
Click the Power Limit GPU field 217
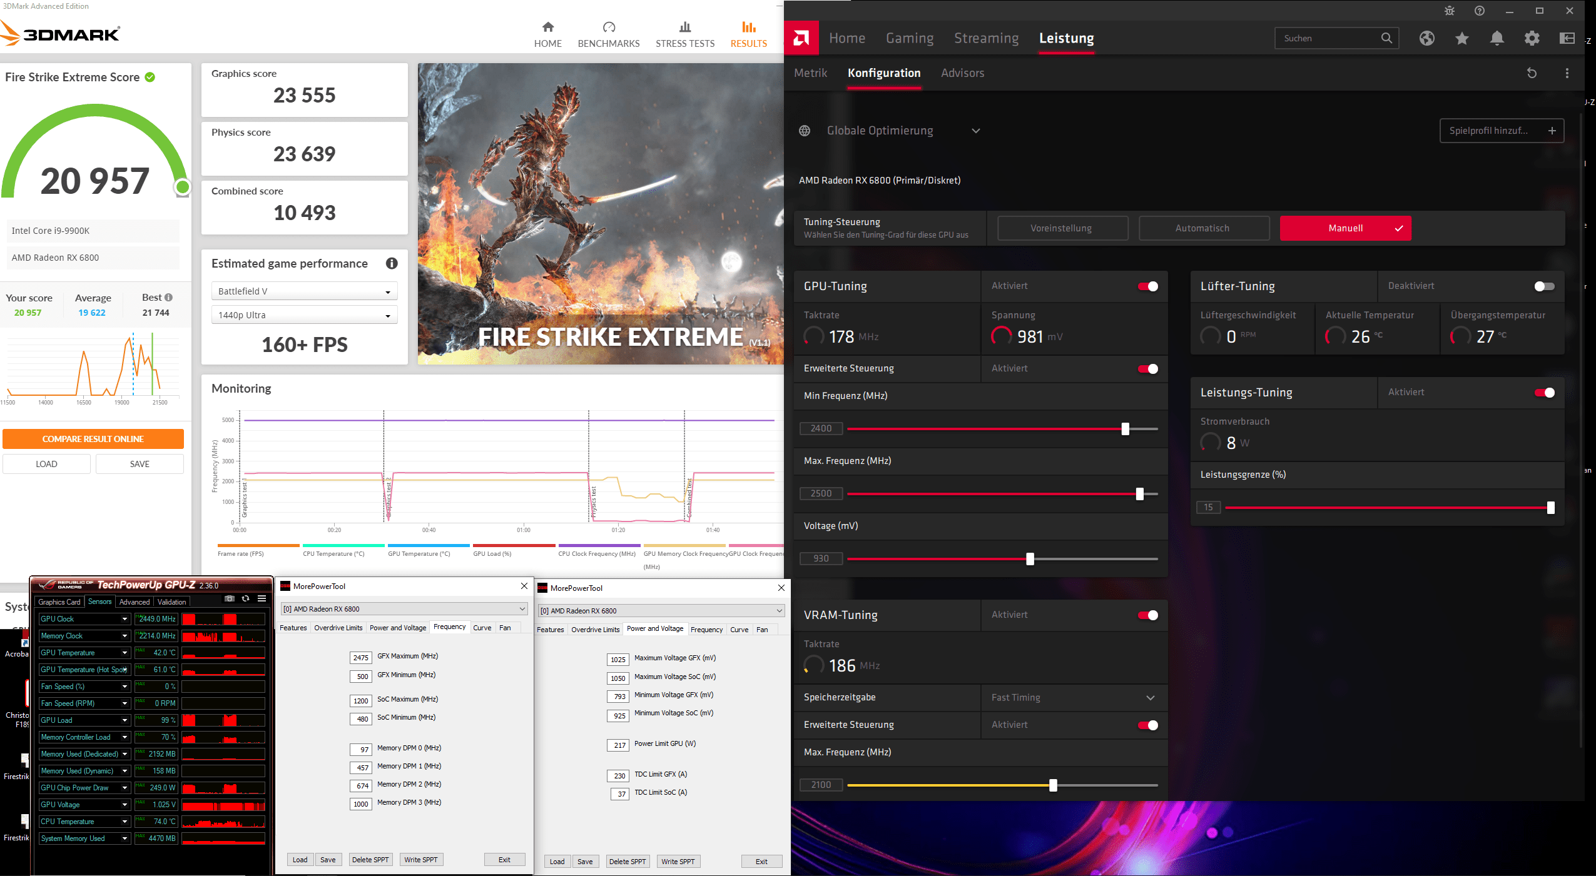tap(618, 745)
